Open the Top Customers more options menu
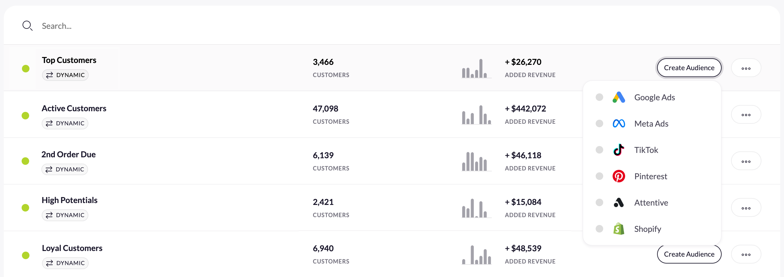The height and width of the screenshot is (277, 784). tap(746, 68)
